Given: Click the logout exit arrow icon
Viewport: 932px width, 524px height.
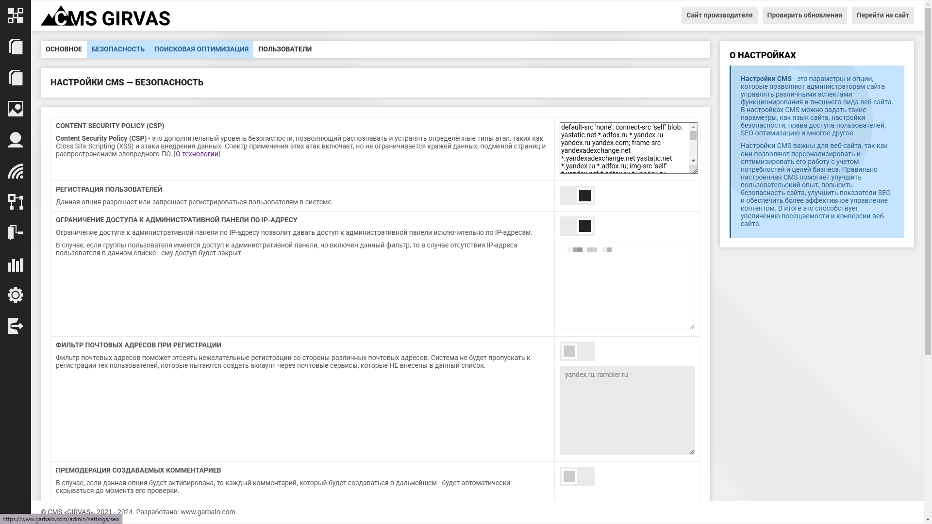Looking at the screenshot, I should coord(15,326).
